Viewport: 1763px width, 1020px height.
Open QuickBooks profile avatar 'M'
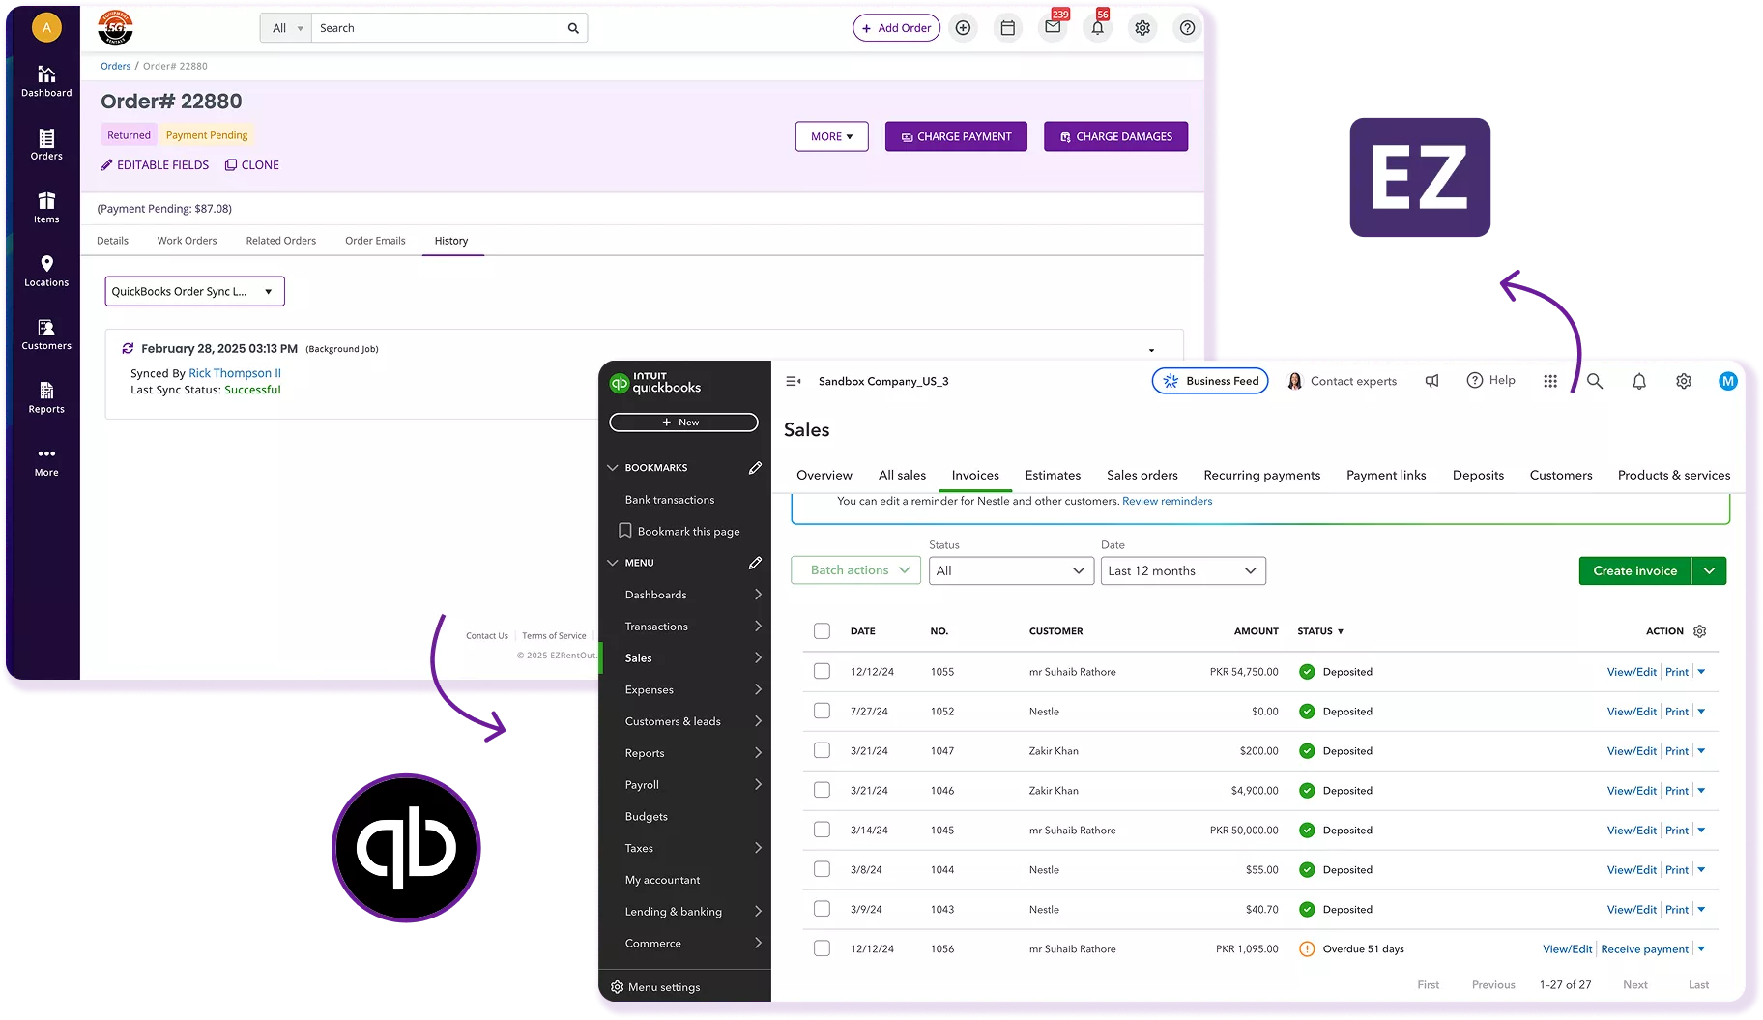[x=1728, y=381]
